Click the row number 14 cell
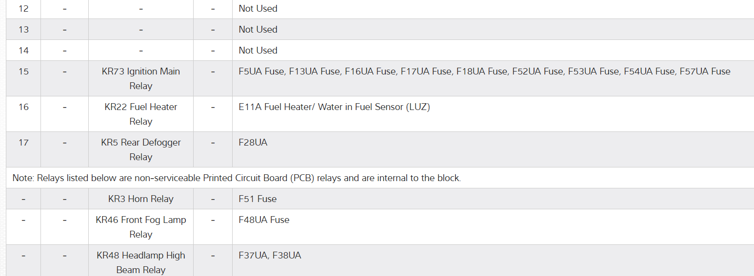Screen dimensions: 754x276 point(23,50)
